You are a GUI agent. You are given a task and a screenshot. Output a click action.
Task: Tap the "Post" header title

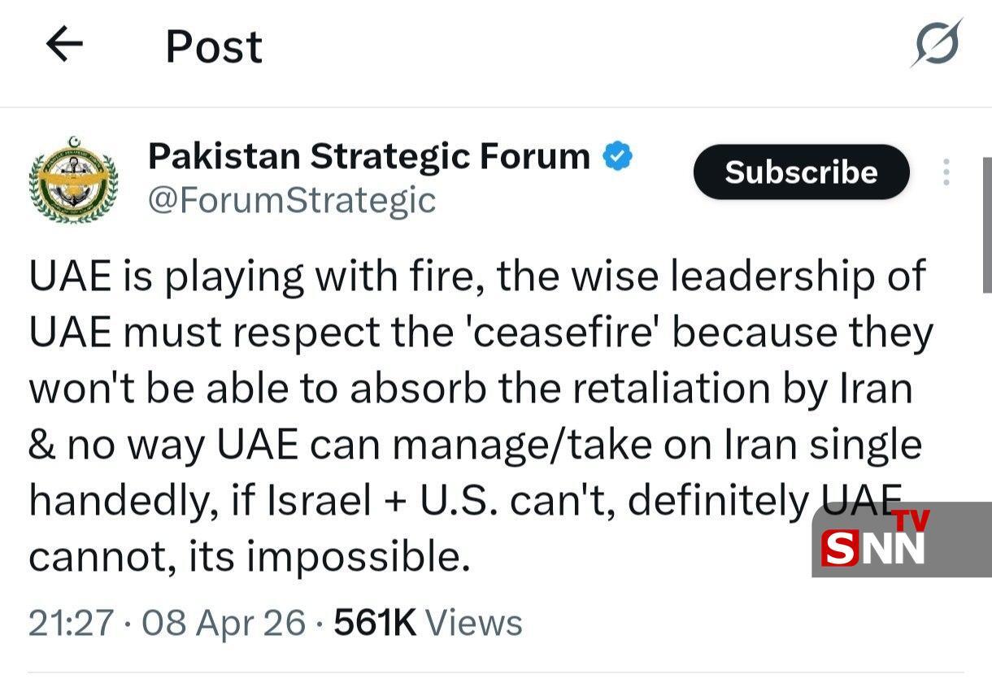[x=214, y=46]
